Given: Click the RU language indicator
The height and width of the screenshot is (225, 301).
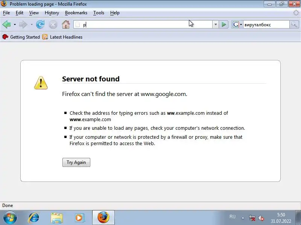Looking at the screenshot, I should click(x=232, y=217).
